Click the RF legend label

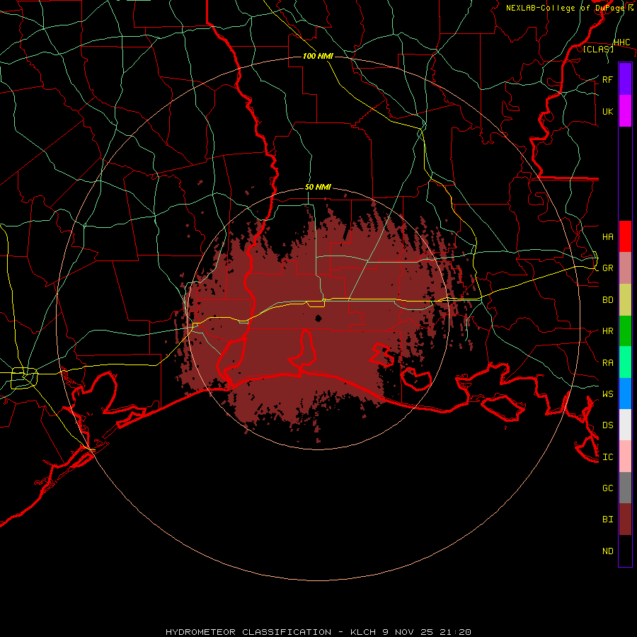pos(607,79)
